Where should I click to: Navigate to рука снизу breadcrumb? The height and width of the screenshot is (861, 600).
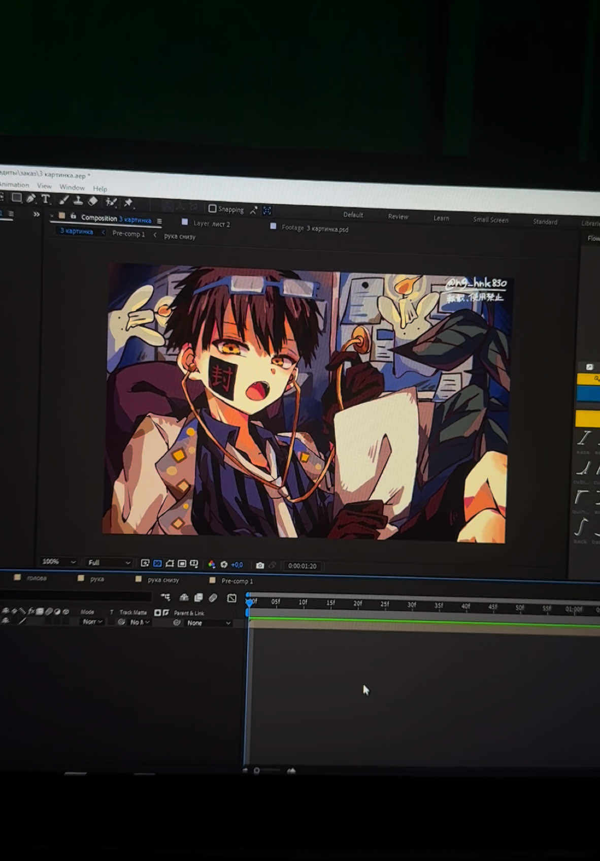click(x=180, y=236)
